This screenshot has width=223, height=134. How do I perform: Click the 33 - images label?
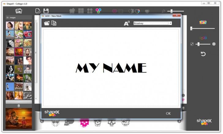(11, 18)
